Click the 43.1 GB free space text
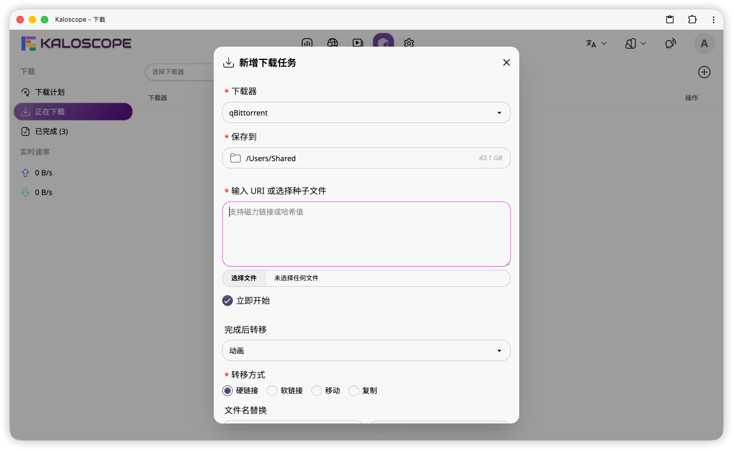Viewport: 733px width, 450px height. tap(490, 158)
